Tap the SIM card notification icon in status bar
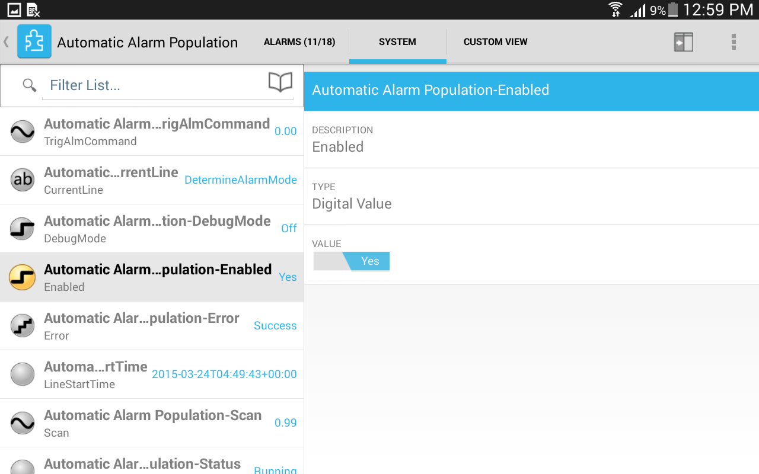 coord(33,9)
